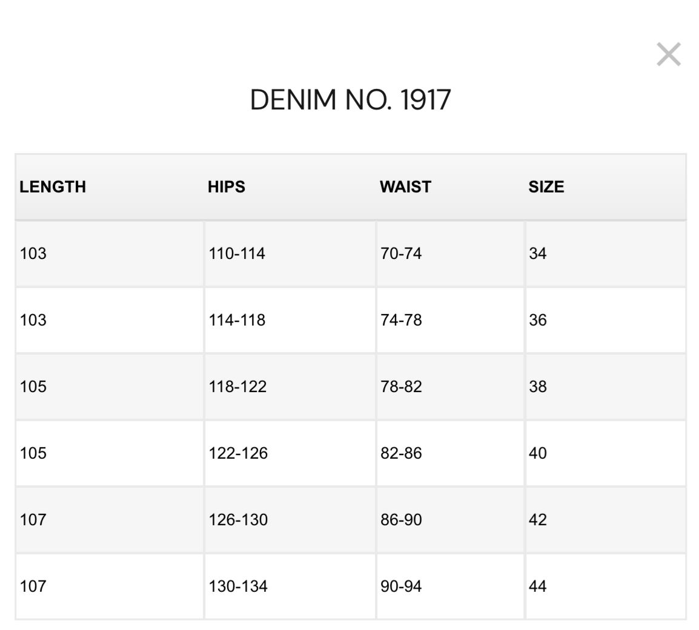Screen dimensions: 699x630
Task: Close the size chart popup
Action: [x=669, y=54]
